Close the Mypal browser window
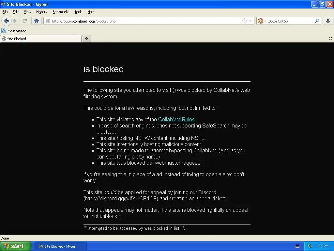This screenshot has height=251, width=334. tap(330, 4)
